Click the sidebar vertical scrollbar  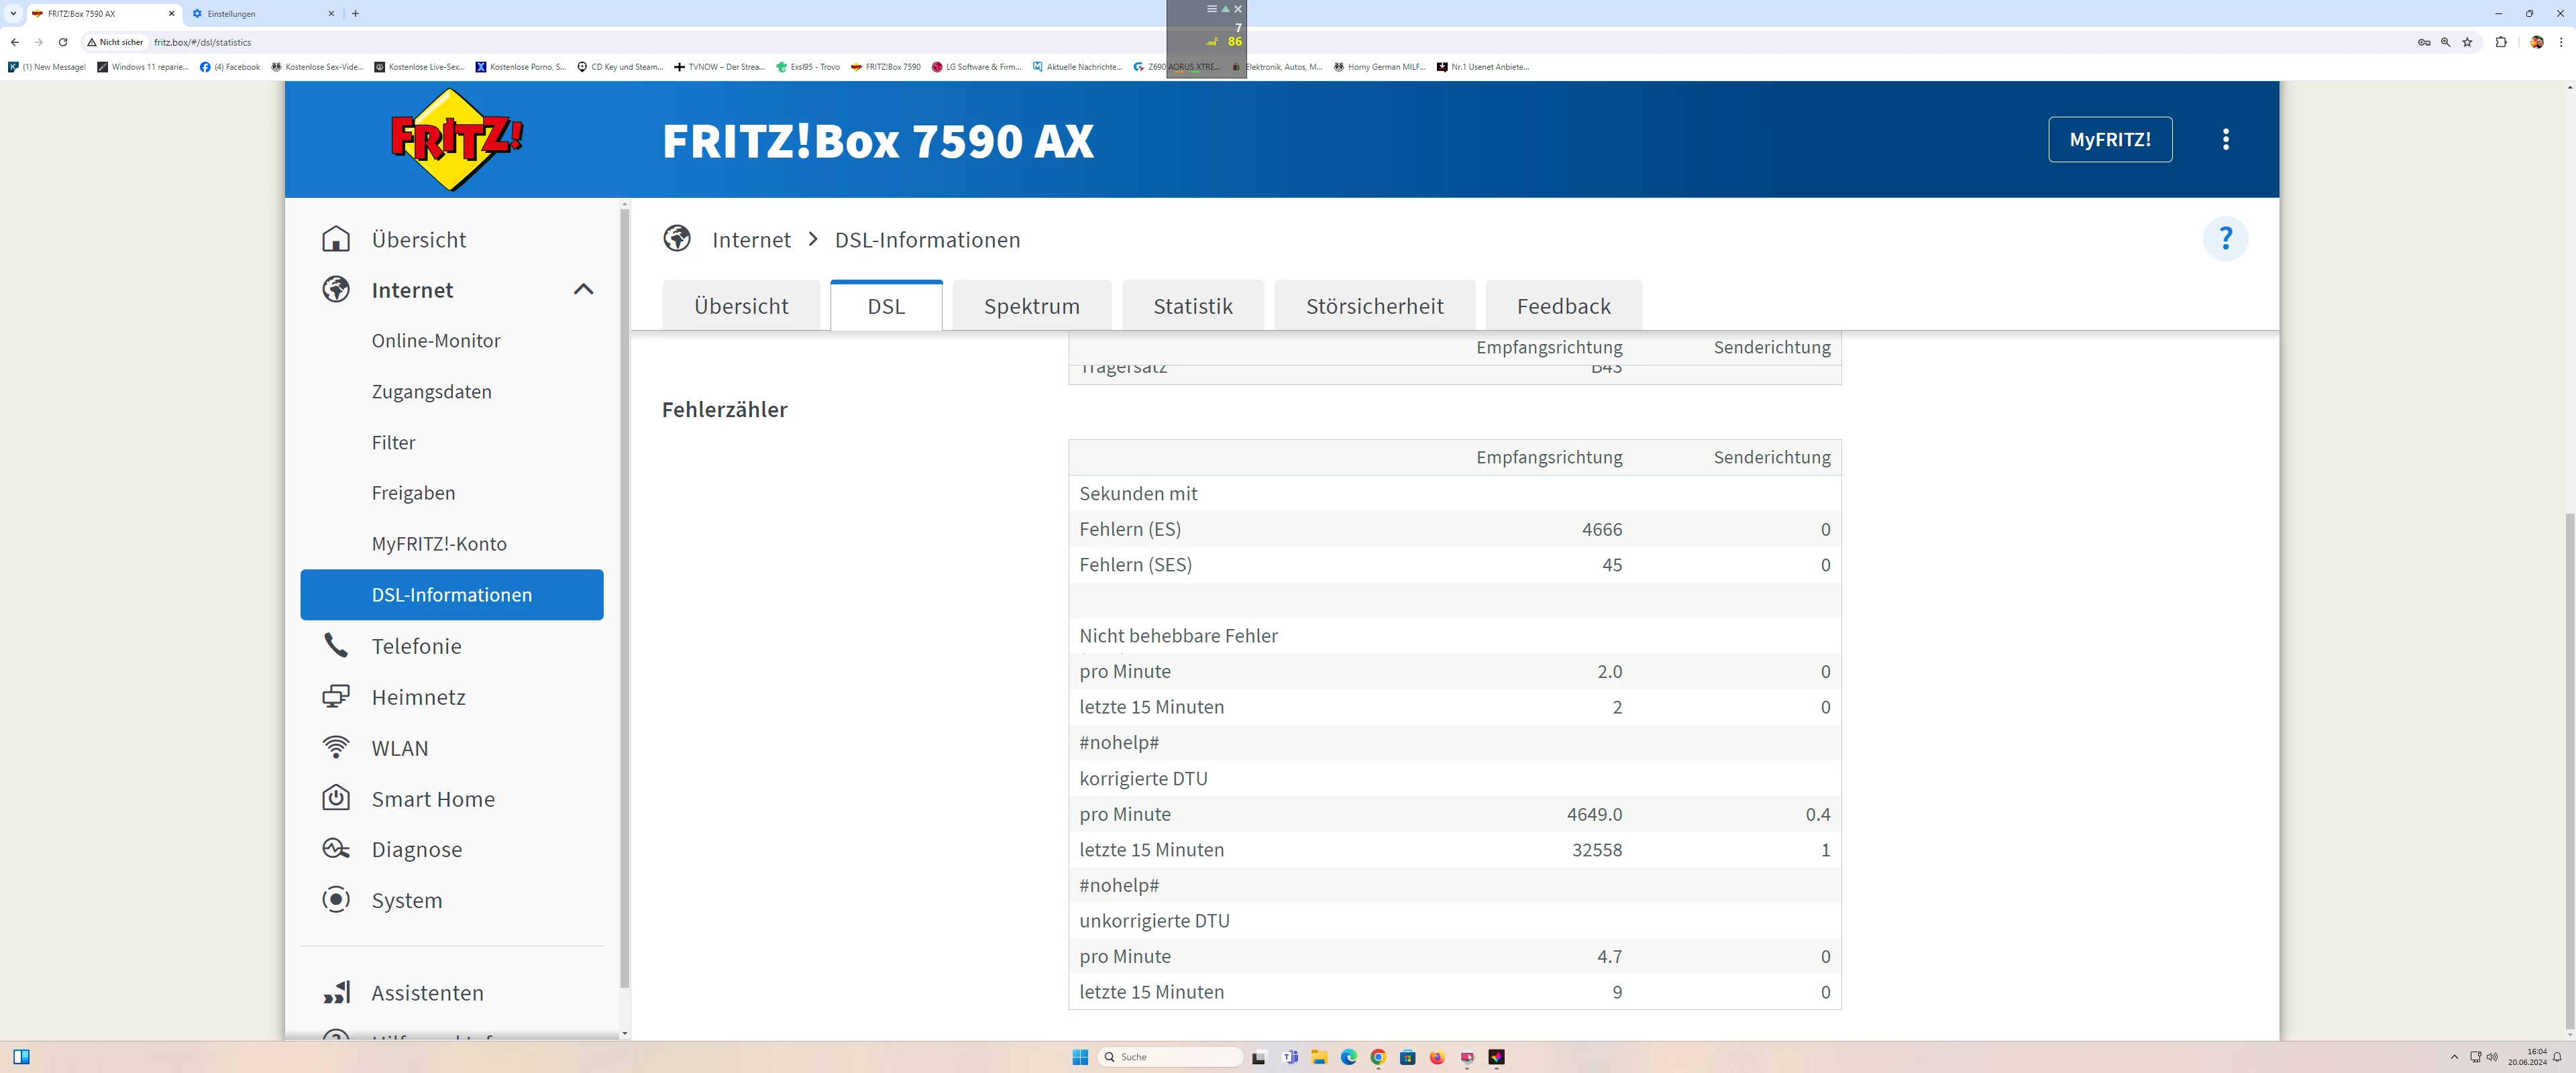click(624, 600)
